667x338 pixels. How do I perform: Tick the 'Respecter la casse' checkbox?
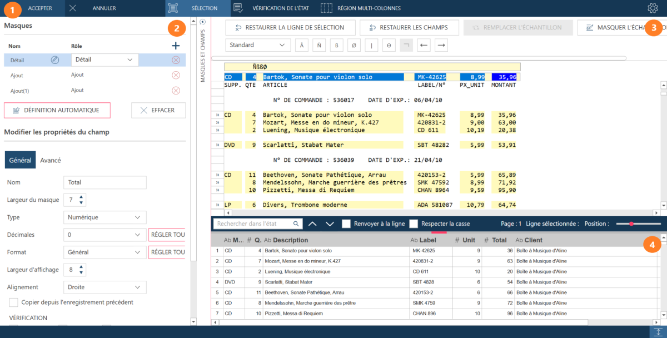[414, 223]
